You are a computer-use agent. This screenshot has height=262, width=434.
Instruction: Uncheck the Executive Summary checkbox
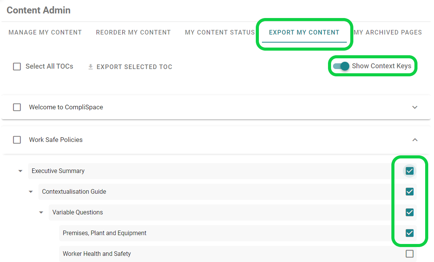pyautogui.click(x=409, y=171)
